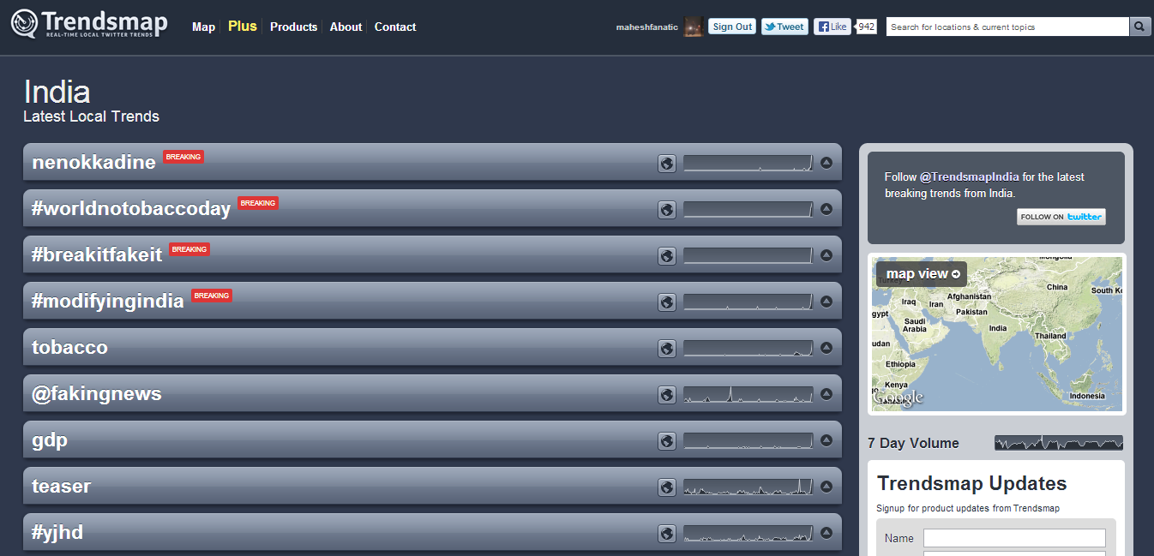
Task: Click the @fakingnews trend sparkline
Action: [748, 394]
